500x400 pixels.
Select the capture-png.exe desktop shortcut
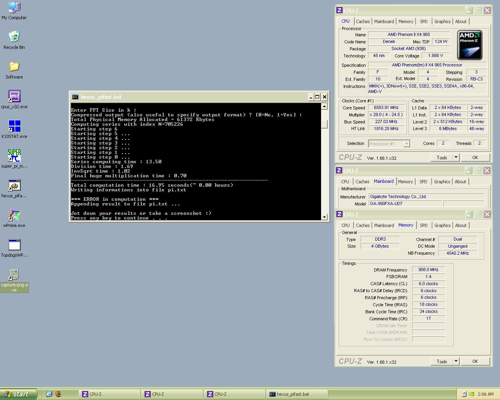[14, 280]
